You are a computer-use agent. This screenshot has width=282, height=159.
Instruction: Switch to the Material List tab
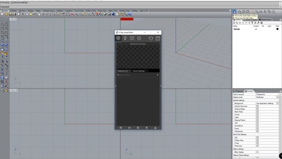point(123,71)
